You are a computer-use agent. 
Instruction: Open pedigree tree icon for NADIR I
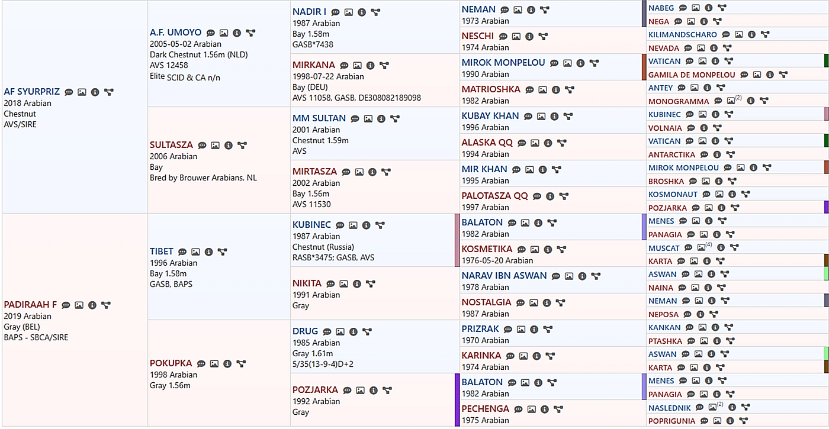click(x=375, y=12)
